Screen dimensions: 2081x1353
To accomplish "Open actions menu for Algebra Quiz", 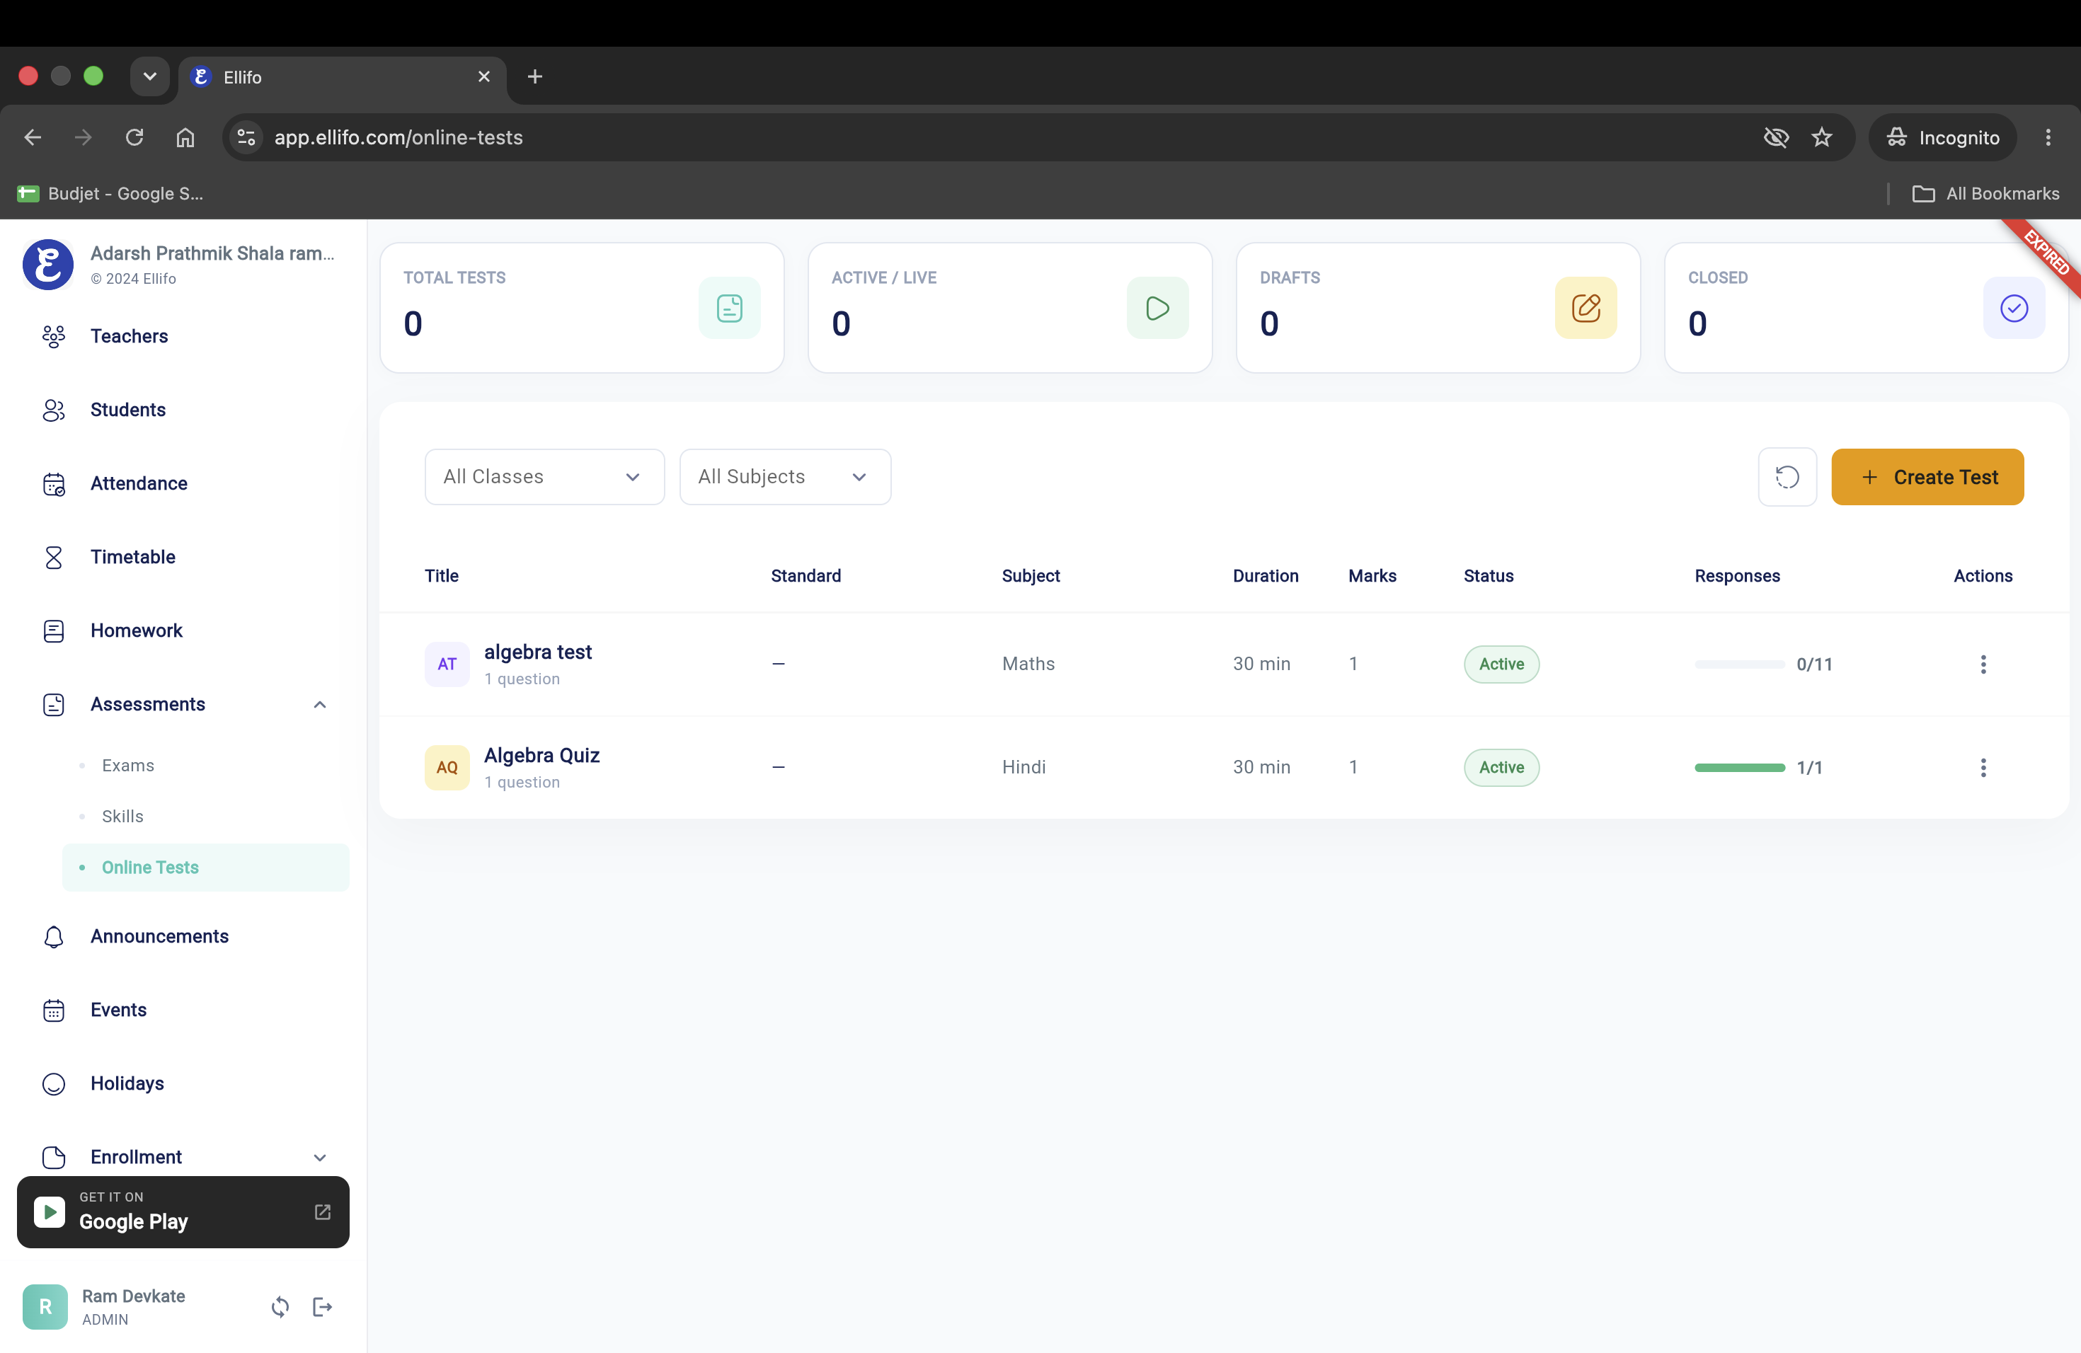I will [x=1982, y=766].
